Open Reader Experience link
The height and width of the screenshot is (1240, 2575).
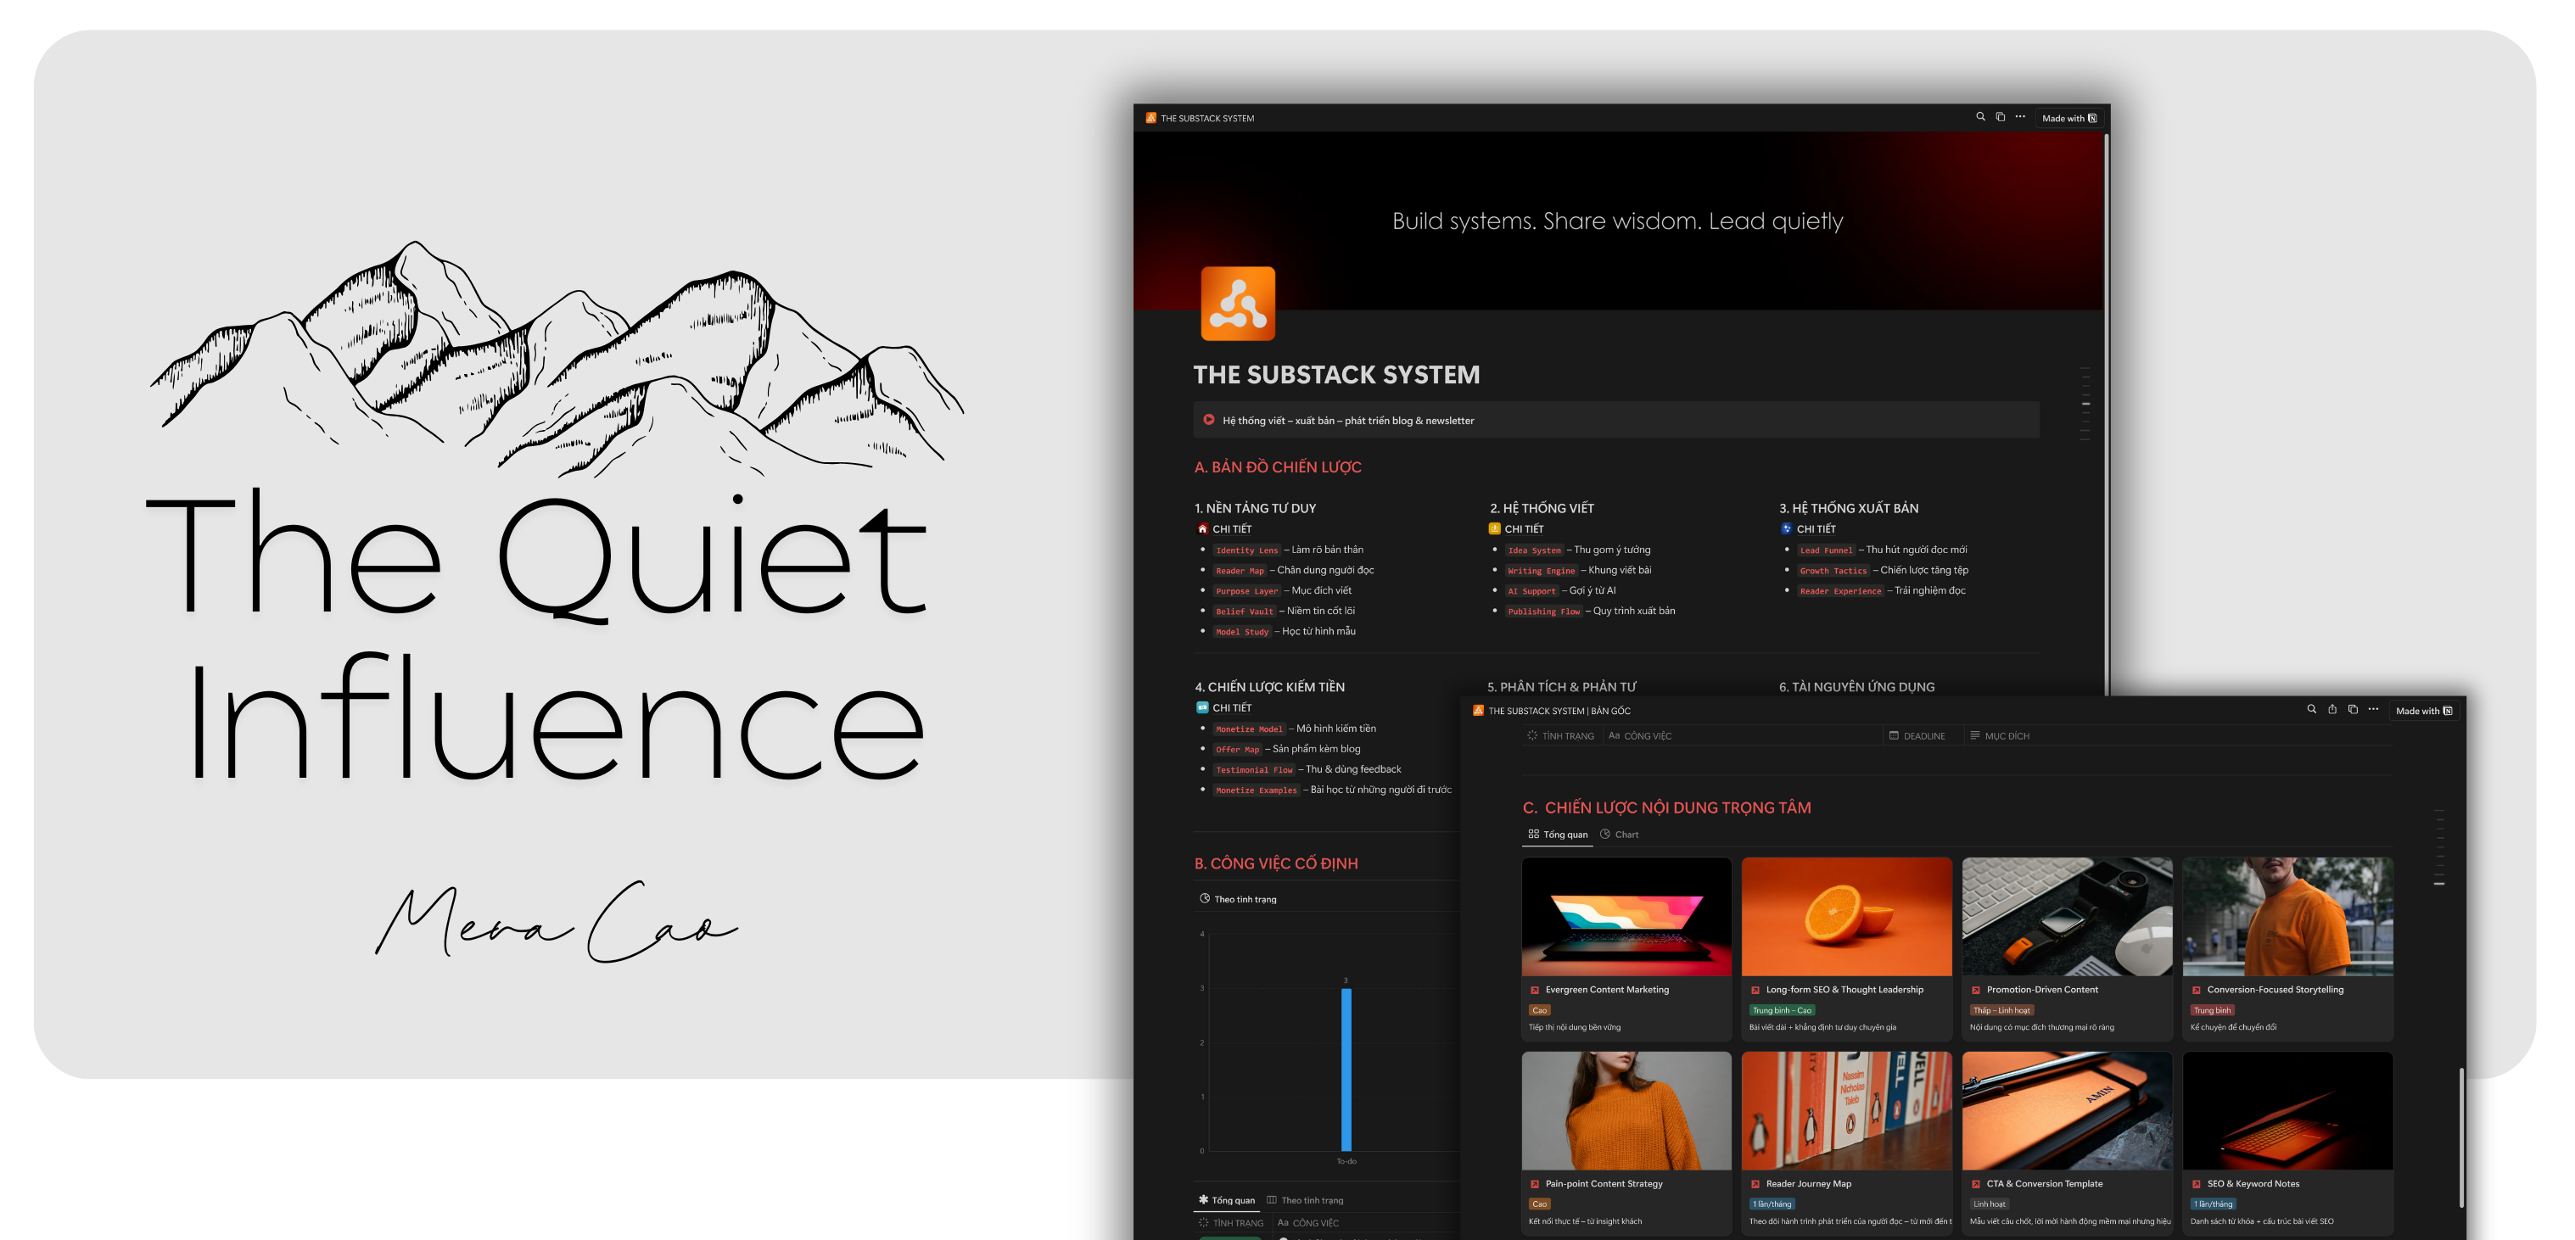click(x=1840, y=590)
